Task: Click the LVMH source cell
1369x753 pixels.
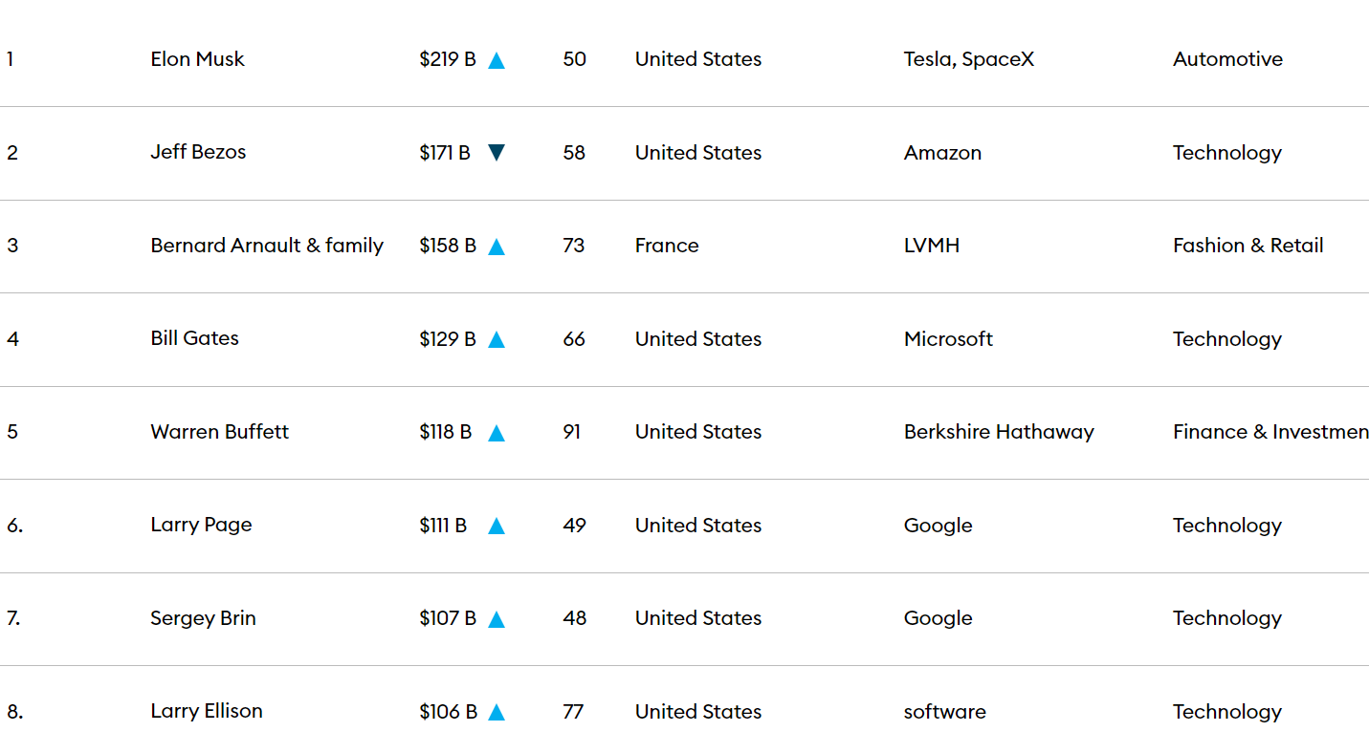Action: [931, 246]
